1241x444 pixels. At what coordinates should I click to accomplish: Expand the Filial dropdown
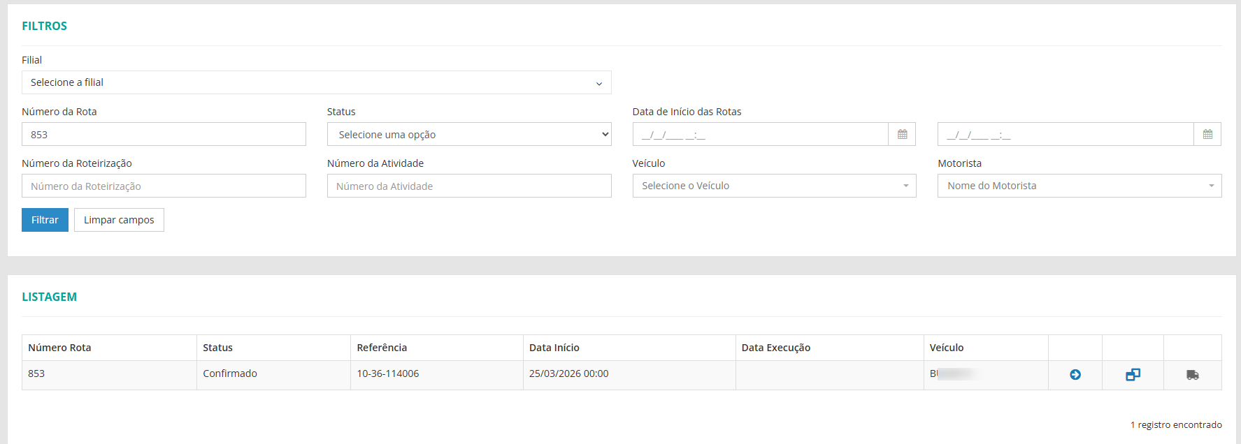click(x=316, y=82)
